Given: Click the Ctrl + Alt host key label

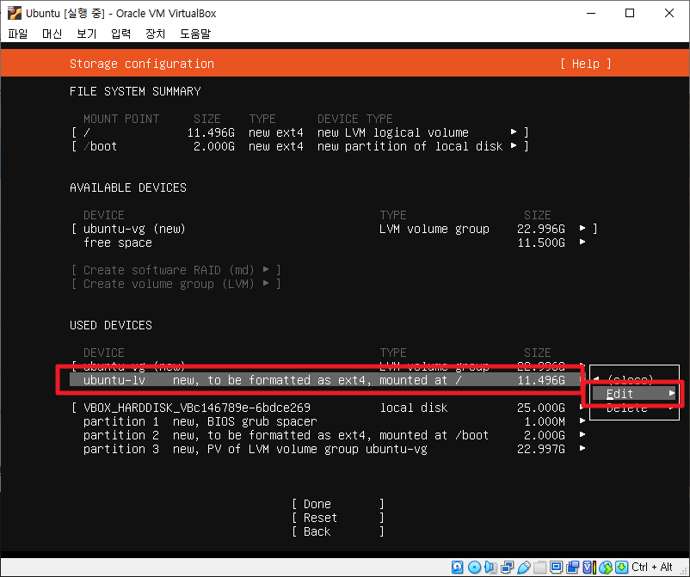Looking at the screenshot, I should click(652, 567).
